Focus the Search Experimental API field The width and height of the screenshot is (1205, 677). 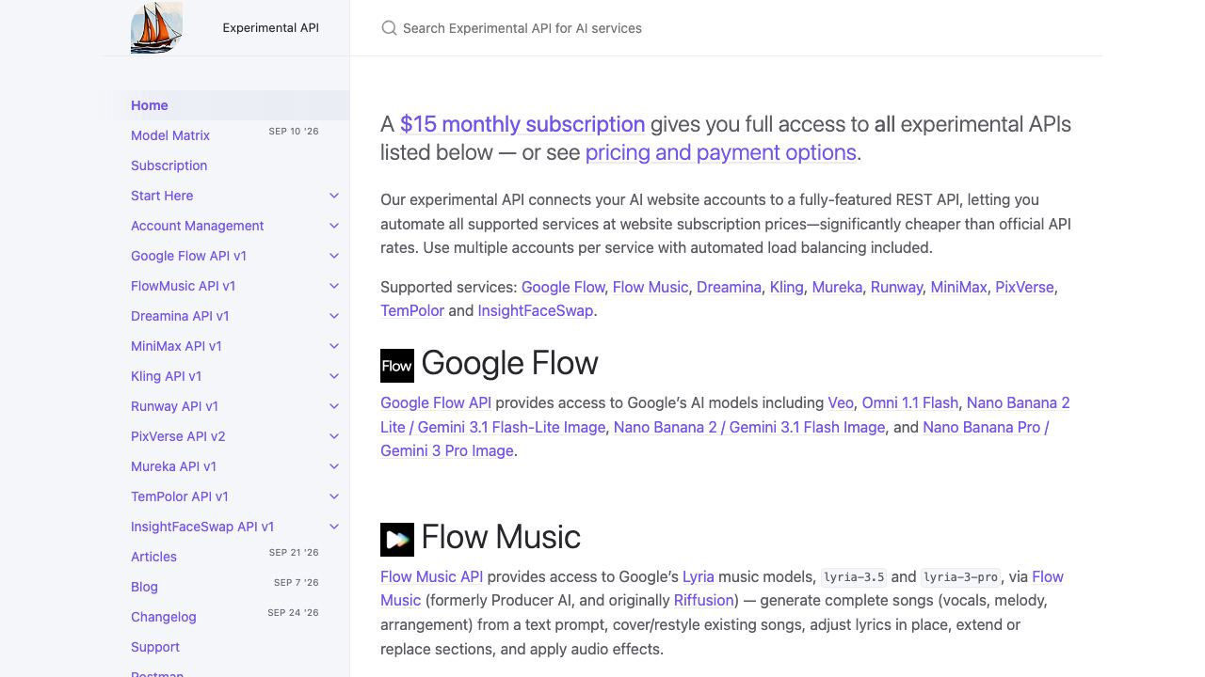(x=726, y=28)
